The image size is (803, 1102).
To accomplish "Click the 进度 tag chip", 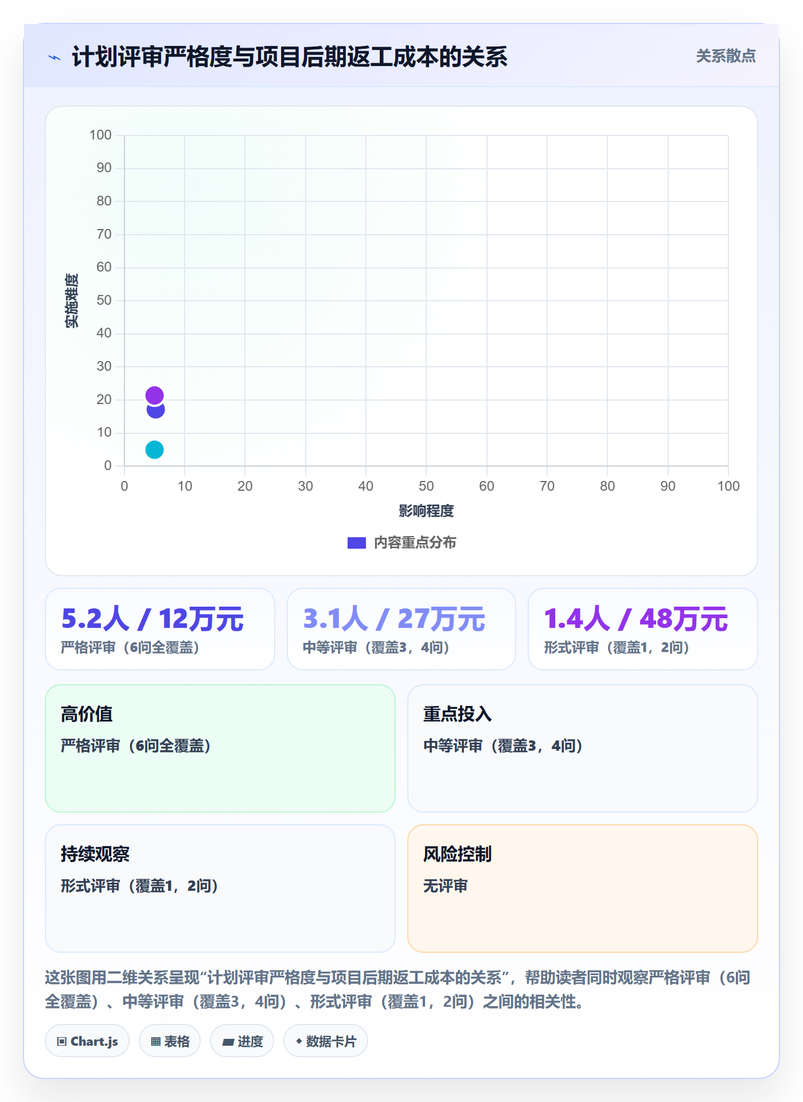I will coord(242,1041).
